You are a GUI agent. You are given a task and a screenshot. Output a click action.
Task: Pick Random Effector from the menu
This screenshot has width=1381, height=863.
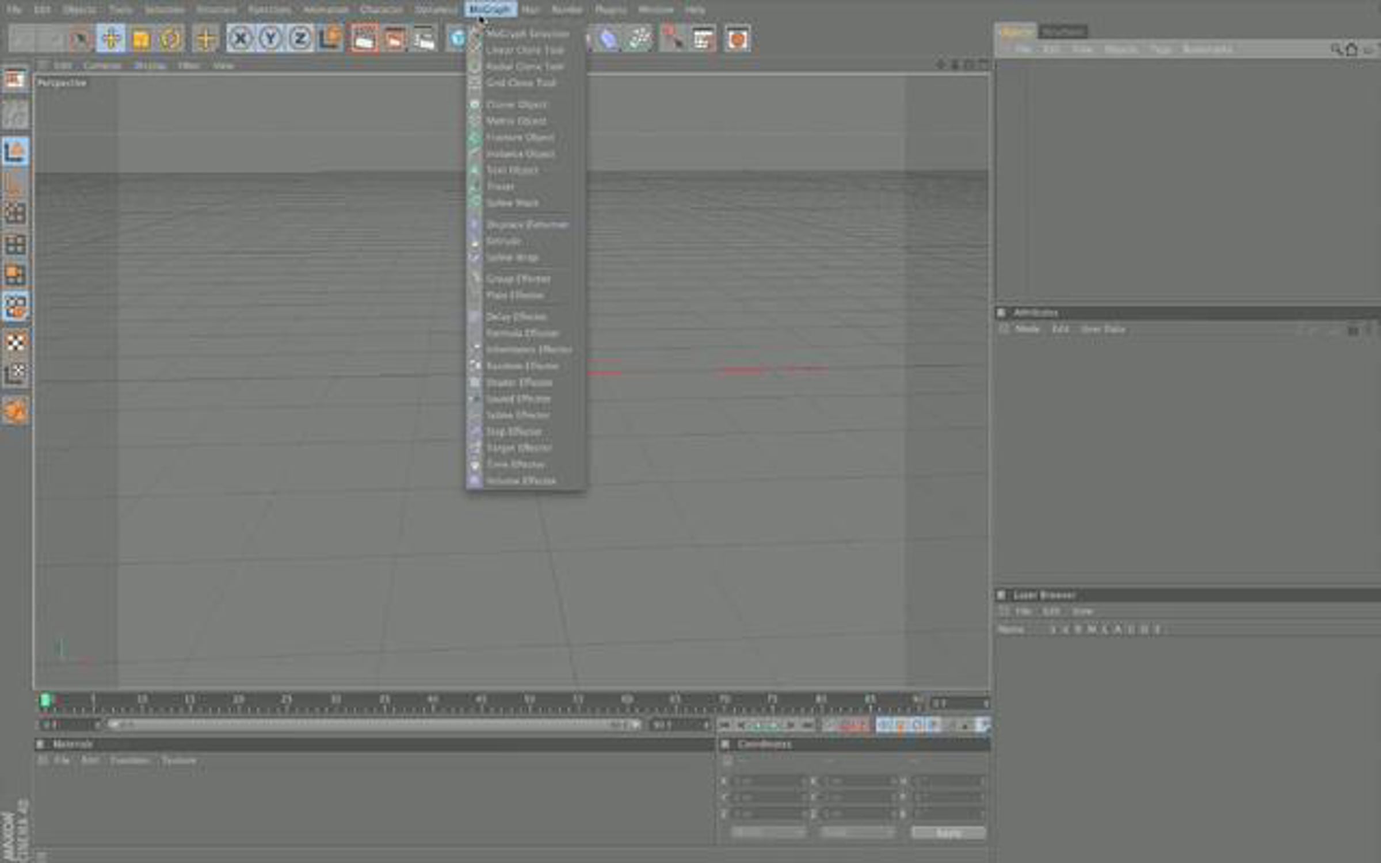pos(526,366)
